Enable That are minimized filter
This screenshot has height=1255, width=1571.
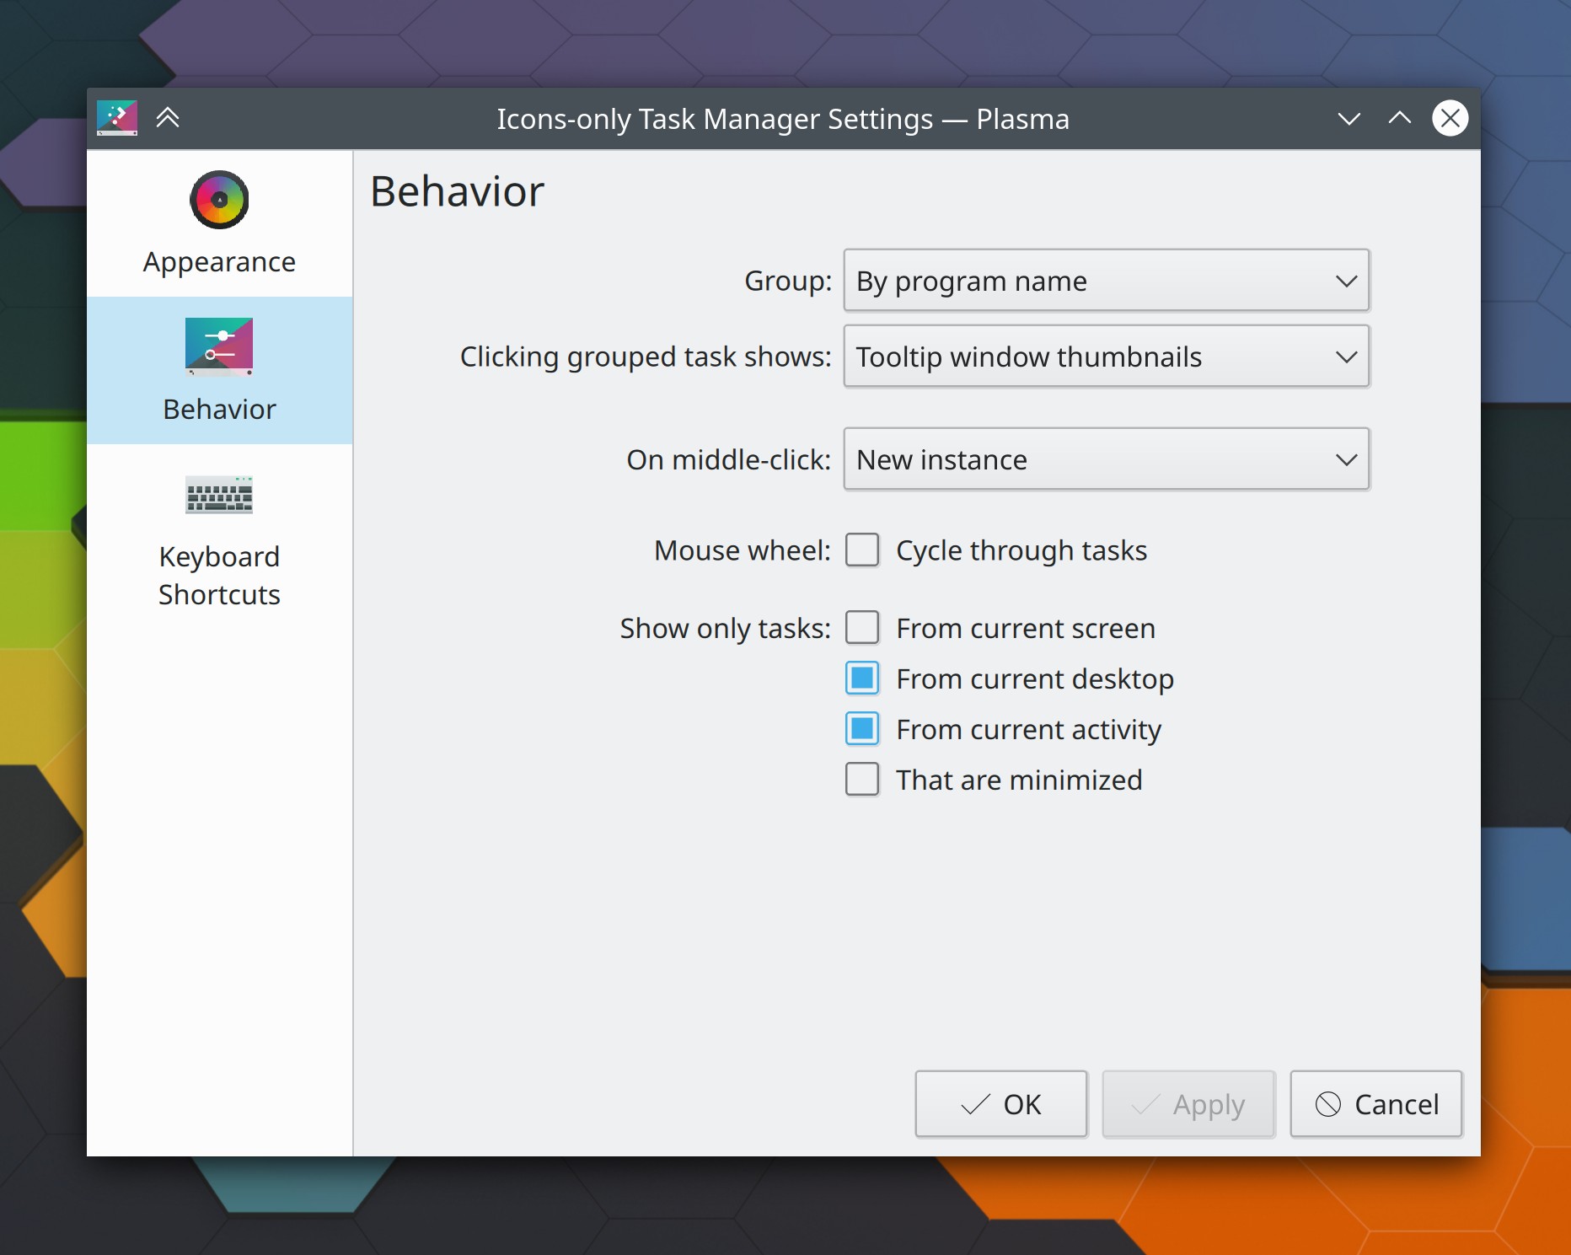[861, 779]
